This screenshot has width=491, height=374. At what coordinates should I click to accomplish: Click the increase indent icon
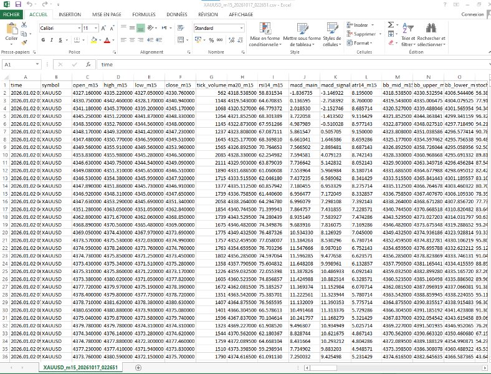[159, 40]
